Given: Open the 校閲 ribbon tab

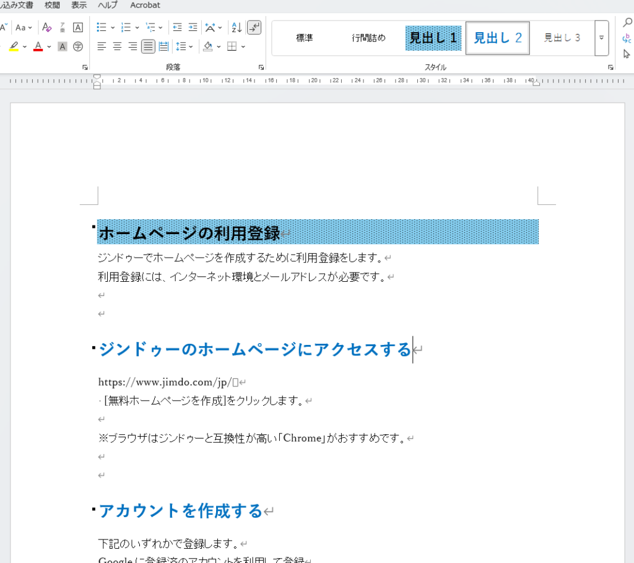Looking at the screenshot, I should pyautogui.click(x=53, y=5).
